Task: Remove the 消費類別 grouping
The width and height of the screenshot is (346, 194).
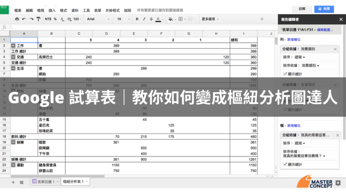Action: click(335, 49)
